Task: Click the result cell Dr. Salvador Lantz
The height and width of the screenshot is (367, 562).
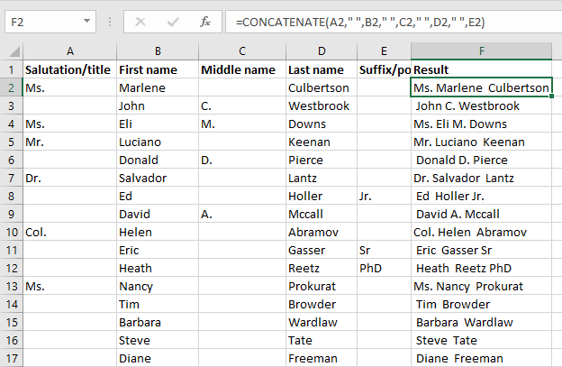Action: click(x=482, y=178)
